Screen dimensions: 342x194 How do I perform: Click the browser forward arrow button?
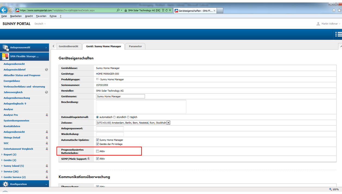click(x=11, y=10)
